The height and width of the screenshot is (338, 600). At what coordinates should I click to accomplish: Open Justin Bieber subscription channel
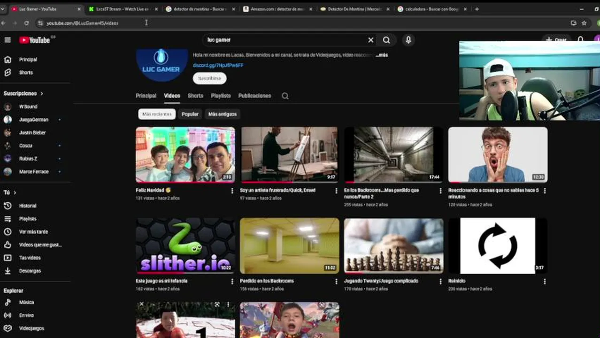tap(32, 133)
